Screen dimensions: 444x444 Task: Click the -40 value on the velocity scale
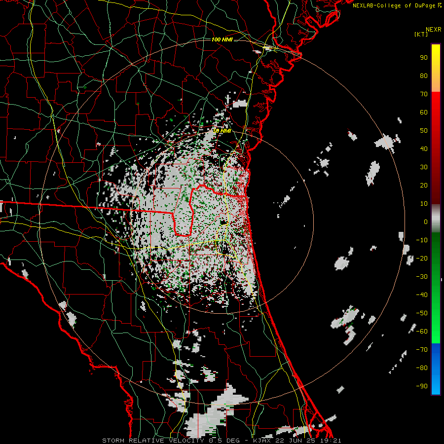click(x=422, y=295)
